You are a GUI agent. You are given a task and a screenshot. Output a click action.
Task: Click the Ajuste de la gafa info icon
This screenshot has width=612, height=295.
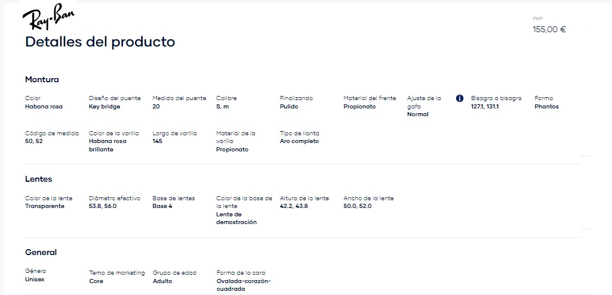pyautogui.click(x=459, y=98)
